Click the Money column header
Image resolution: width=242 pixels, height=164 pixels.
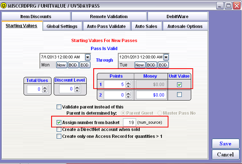[150, 76]
